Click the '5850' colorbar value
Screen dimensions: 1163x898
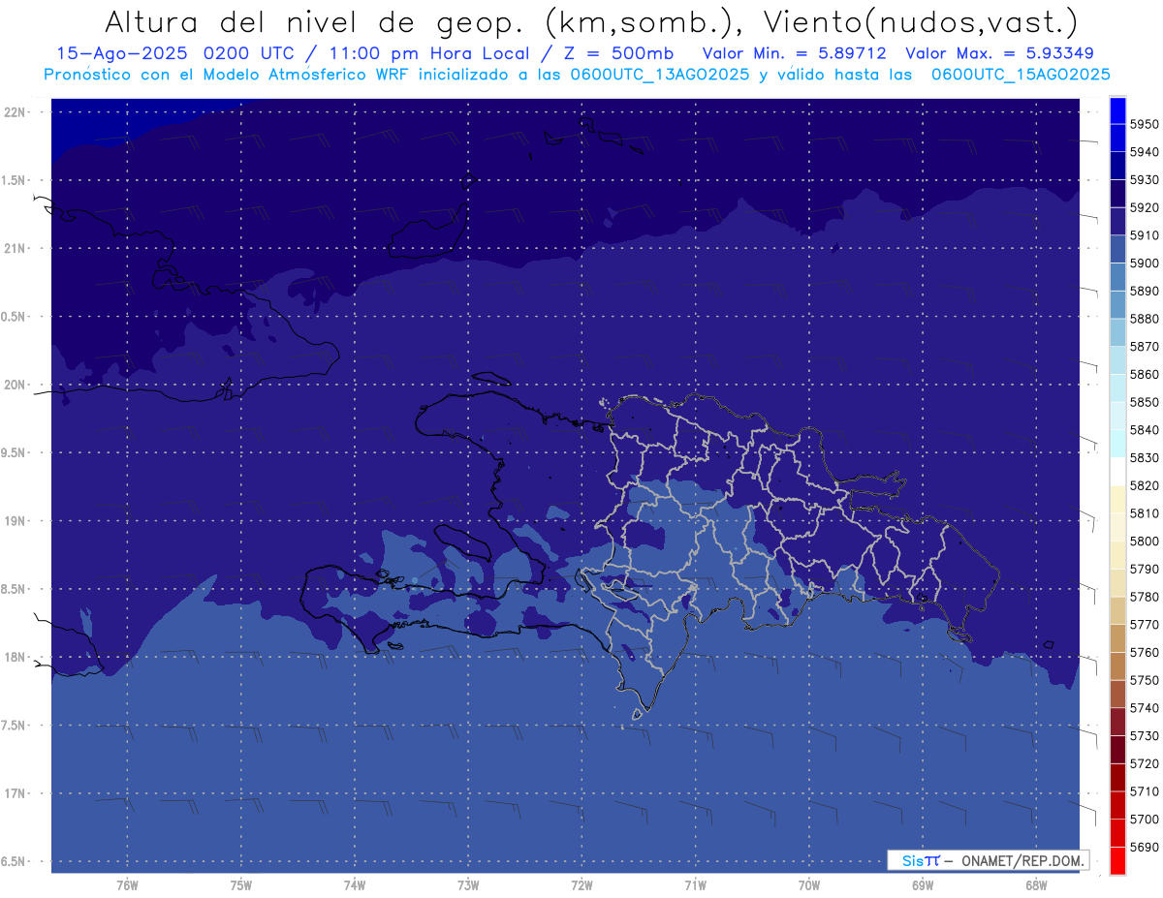click(x=1145, y=402)
